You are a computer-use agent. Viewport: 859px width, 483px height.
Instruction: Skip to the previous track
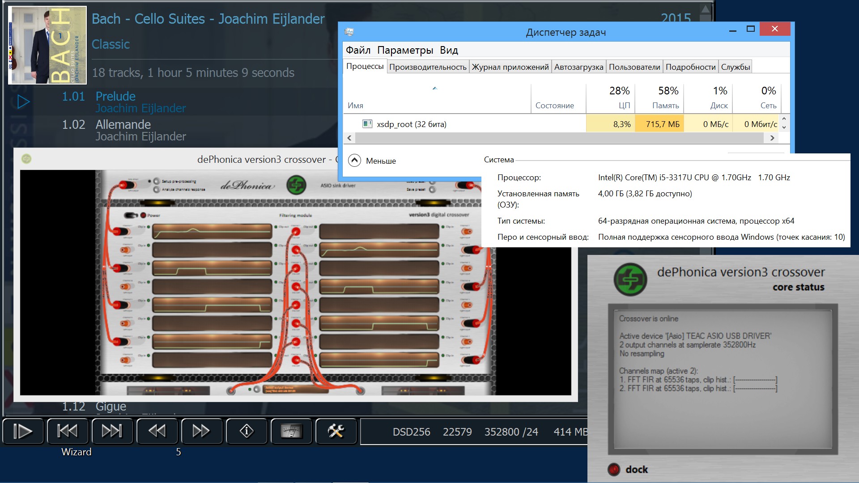tap(68, 431)
